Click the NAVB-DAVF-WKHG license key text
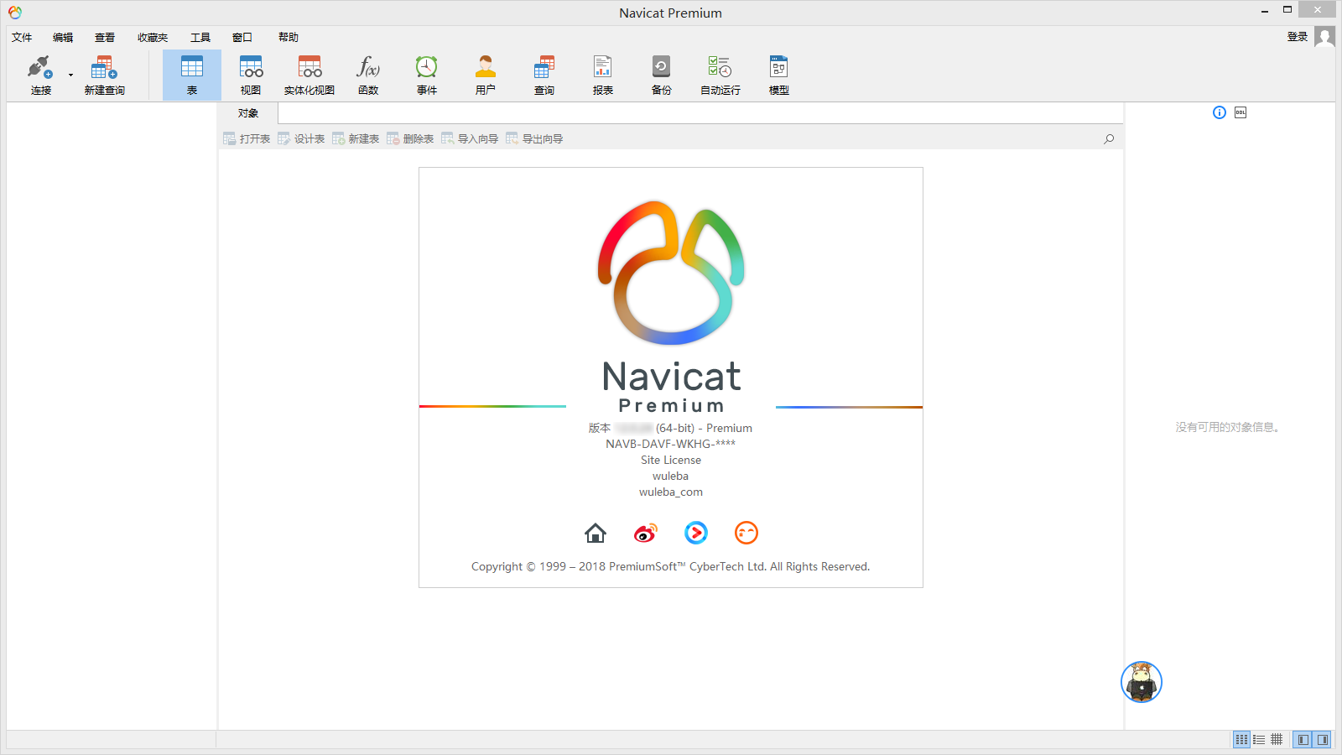Image resolution: width=1342 pixels, height=755 pixels. [671, 444]
